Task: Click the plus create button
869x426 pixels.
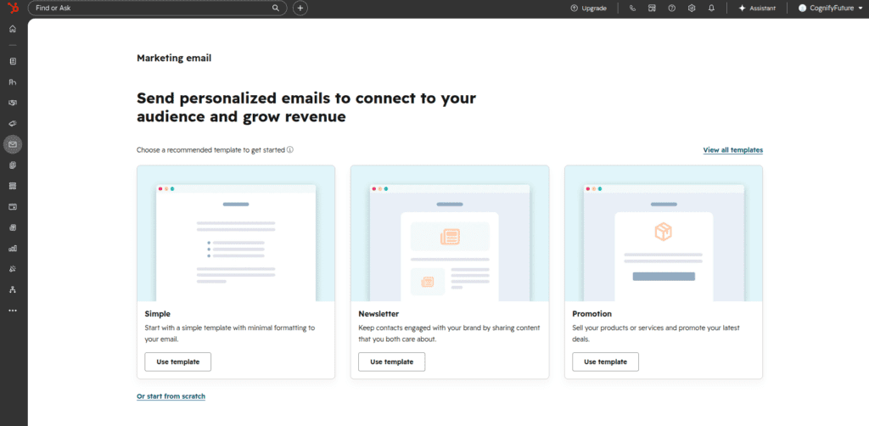Action: coord(300,8)
